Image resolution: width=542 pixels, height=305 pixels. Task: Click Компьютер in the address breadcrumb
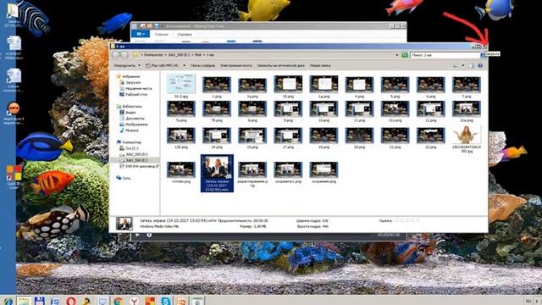tap(153, 55)
